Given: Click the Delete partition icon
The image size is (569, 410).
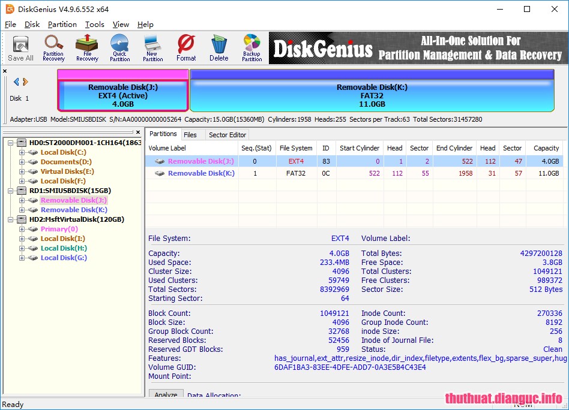Looking at the screenshot, I should 219,48.
